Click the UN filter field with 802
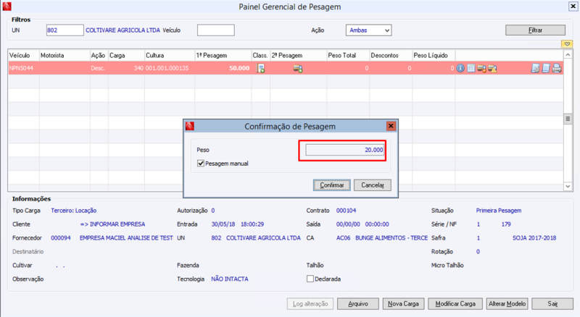 click(65, 30)
